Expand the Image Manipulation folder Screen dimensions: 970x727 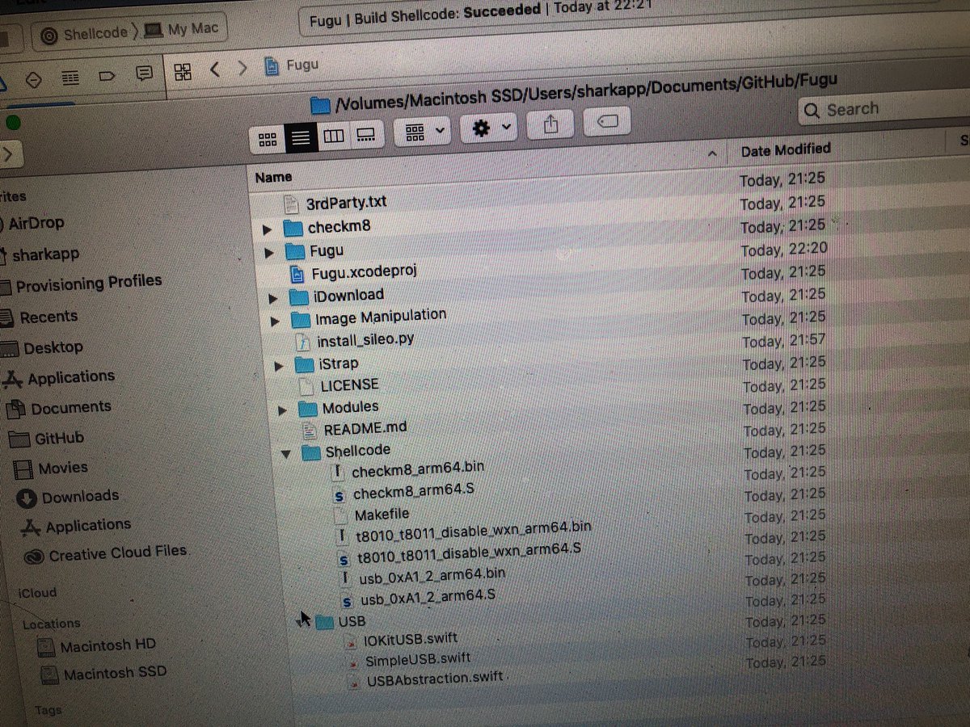[x=276, y=321]
